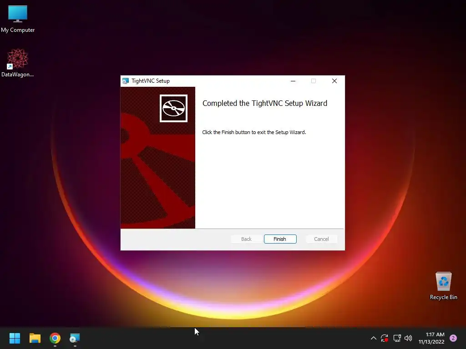Viewport: 466px width, 349px height.
Task: Click the 'Completed the TightVNC Setup Wizard' heading
Action: [x=265, y=103]
